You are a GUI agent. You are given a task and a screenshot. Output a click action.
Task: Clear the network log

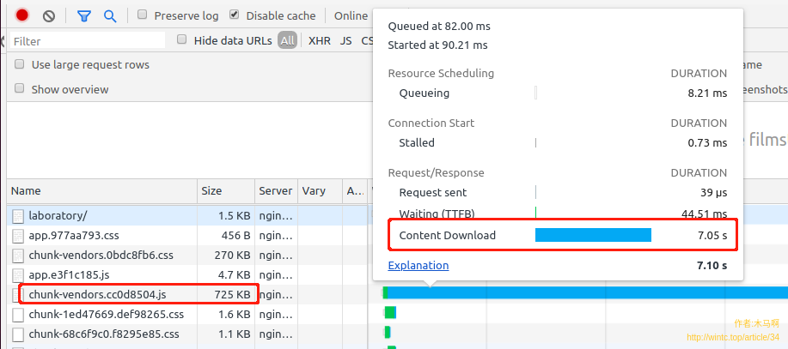(49, 15)
